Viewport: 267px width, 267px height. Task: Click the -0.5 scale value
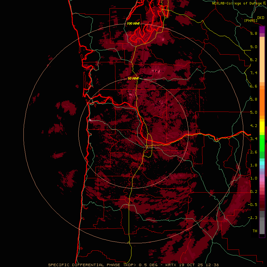(x=252, y=205)
